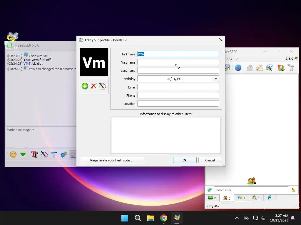
Task: Focus the Email input field
Action: tap(178, 87)
